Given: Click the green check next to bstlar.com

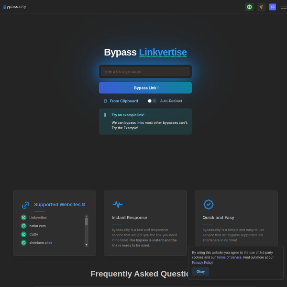Looking at the screenshot, I should (23, 226).
